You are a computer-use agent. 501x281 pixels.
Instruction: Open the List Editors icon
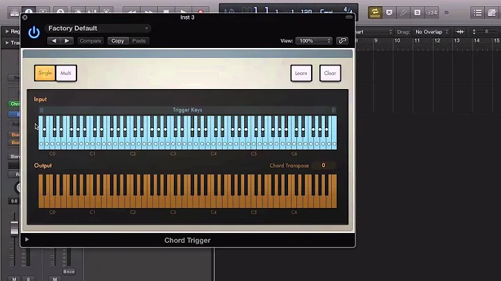click(x=477, y=13)
